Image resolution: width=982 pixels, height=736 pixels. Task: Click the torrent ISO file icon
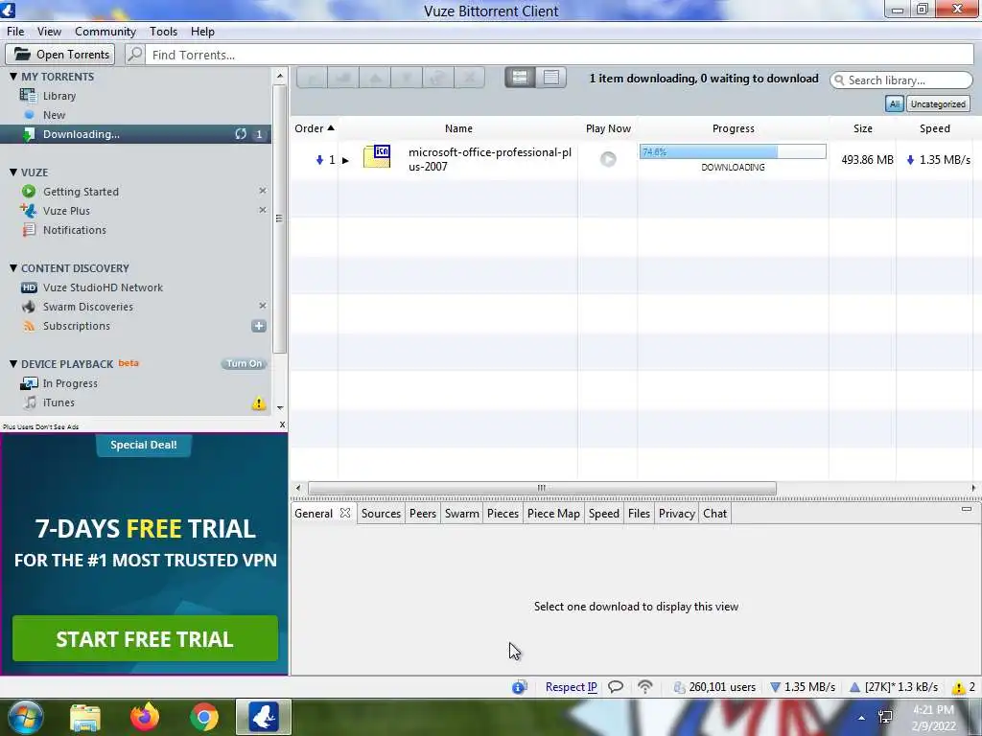[x=377, y=156]
